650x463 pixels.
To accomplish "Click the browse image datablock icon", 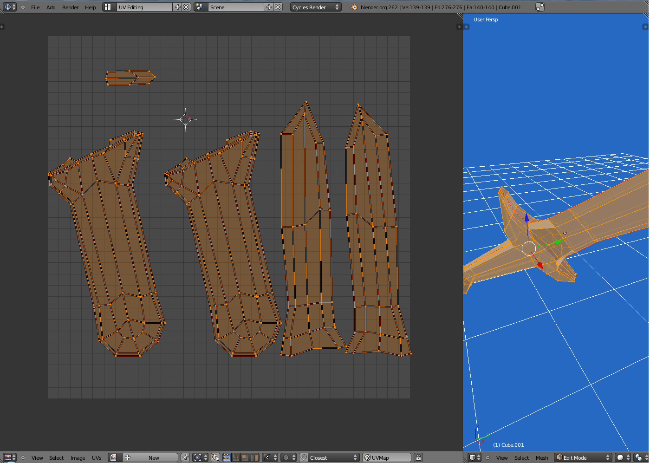I will point(113,457).
